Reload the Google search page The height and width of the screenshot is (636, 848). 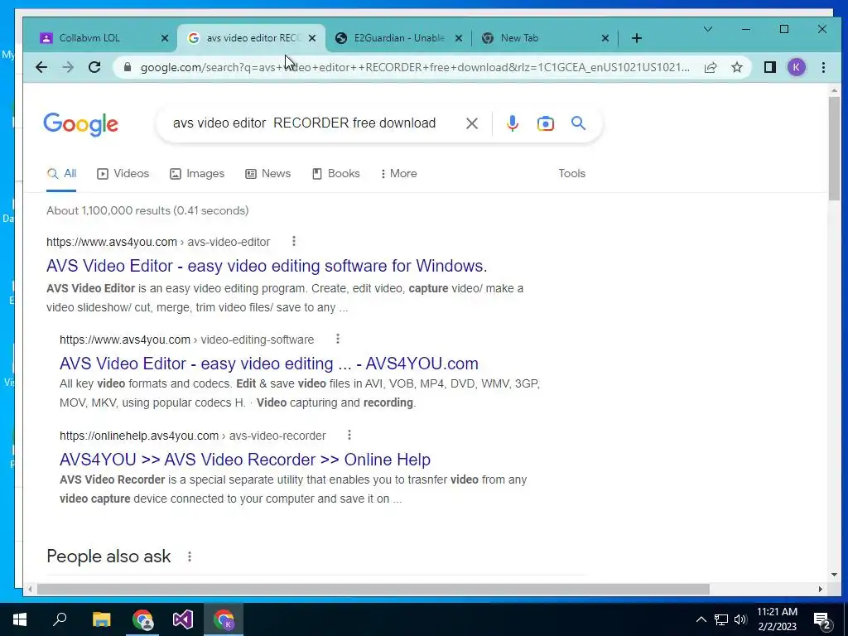(x=94, y=67)
